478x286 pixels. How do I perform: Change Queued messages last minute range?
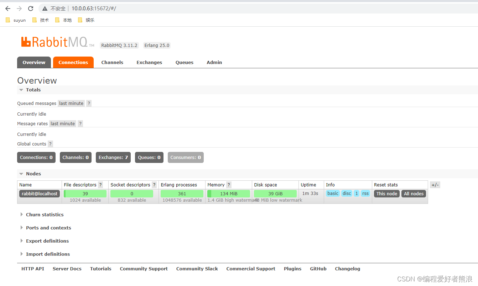click(71, 104)
